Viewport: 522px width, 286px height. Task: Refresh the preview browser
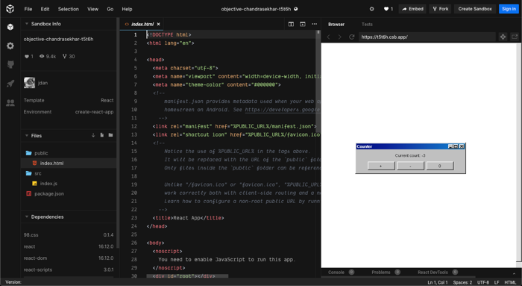tap(351, 37)
